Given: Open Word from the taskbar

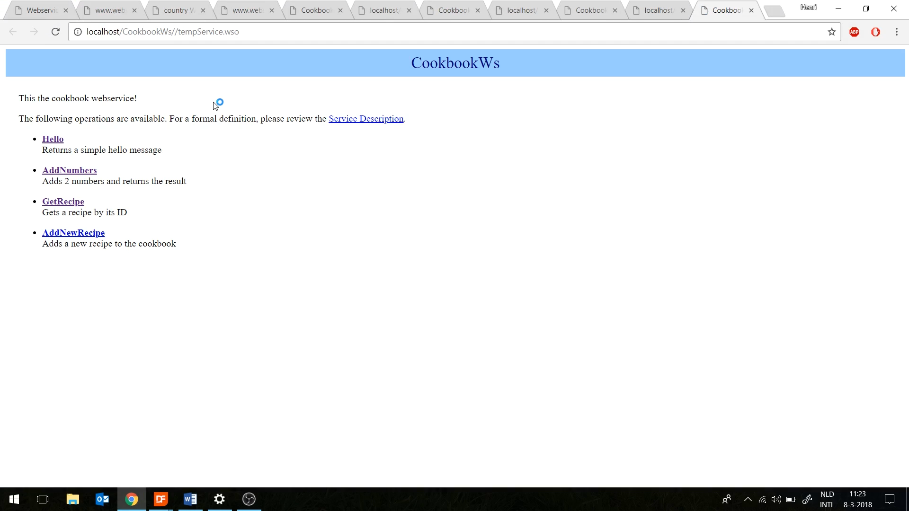Looking at the screenshot, I should (x=190, y=499).
